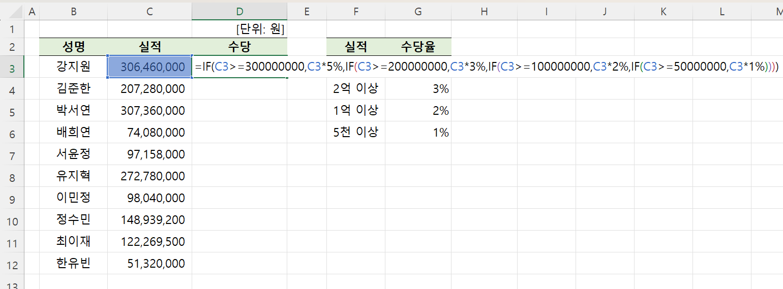783x289 pixels.
Task: Select cell with value 98,040,000
Action: pyautogui.click(x=149, y=198)
